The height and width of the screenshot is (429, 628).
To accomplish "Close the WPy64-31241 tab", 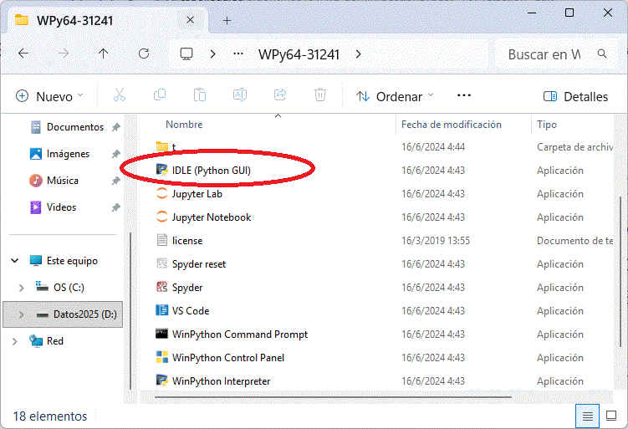I will click(191, 20).
